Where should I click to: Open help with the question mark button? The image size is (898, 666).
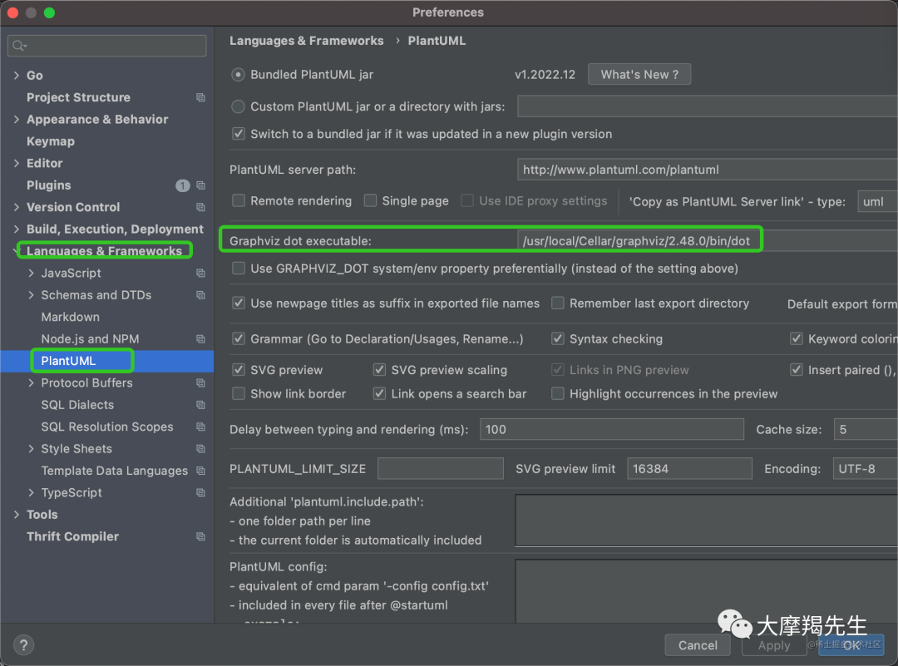click(23, 645)
